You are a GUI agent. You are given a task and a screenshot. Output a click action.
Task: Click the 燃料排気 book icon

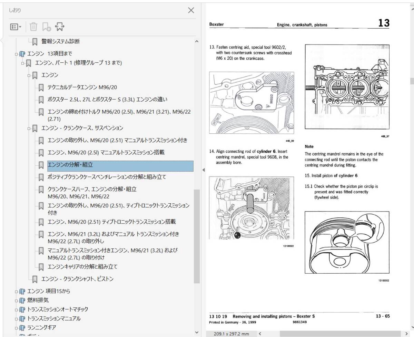pos(22,300)
